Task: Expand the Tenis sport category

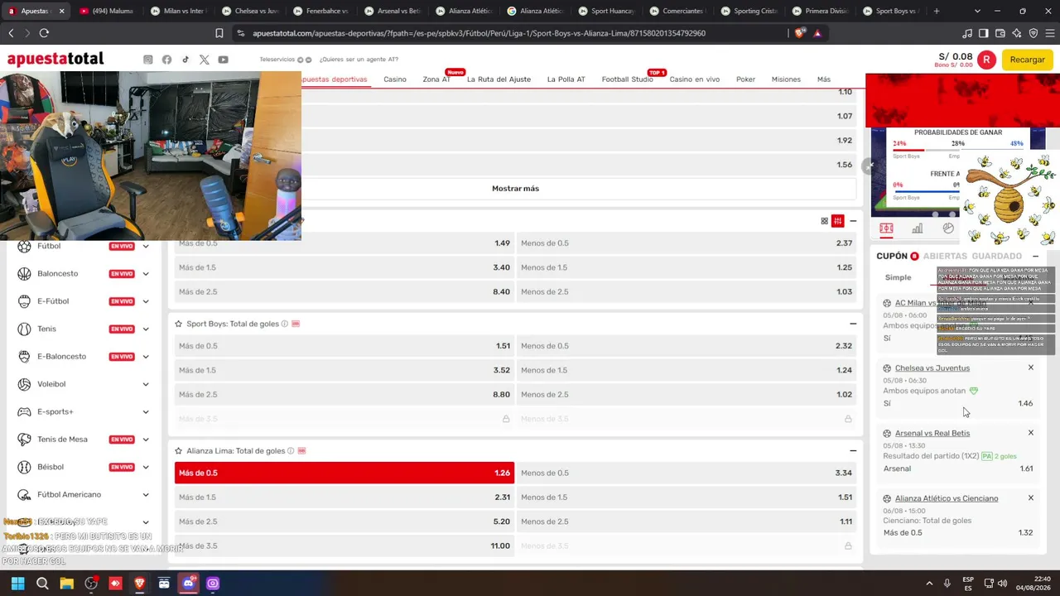Action: coord(146,329)
